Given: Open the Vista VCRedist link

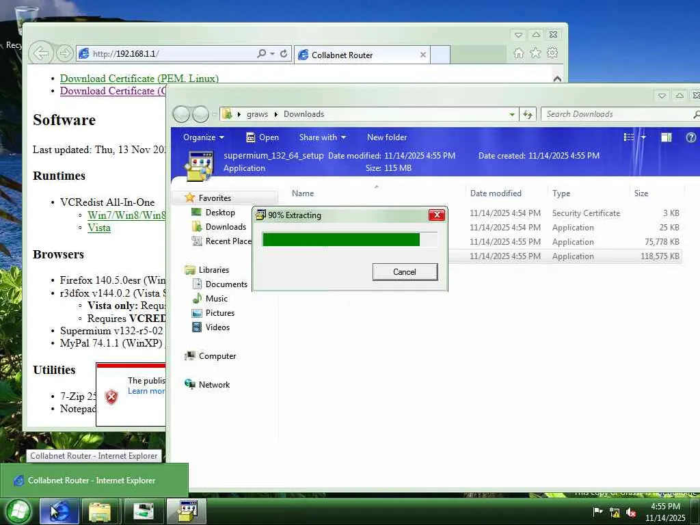Looking at the screenshot, I should click(98, 228).
